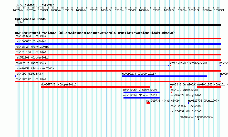
Task: Click the nsv1009583 (Coe2014) red loss bar
Action: pos(118,38)
